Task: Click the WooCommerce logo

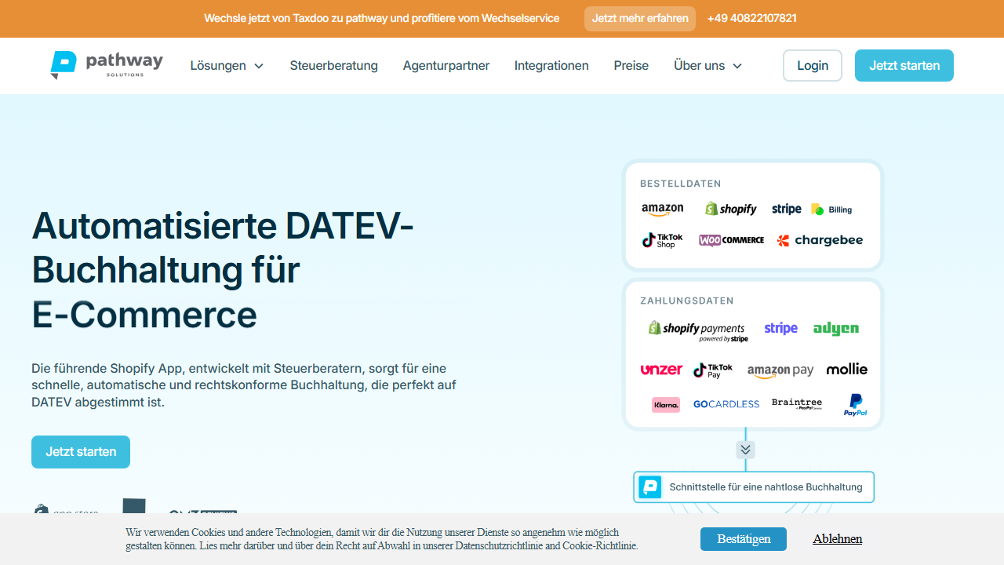Action: (732, 240)
